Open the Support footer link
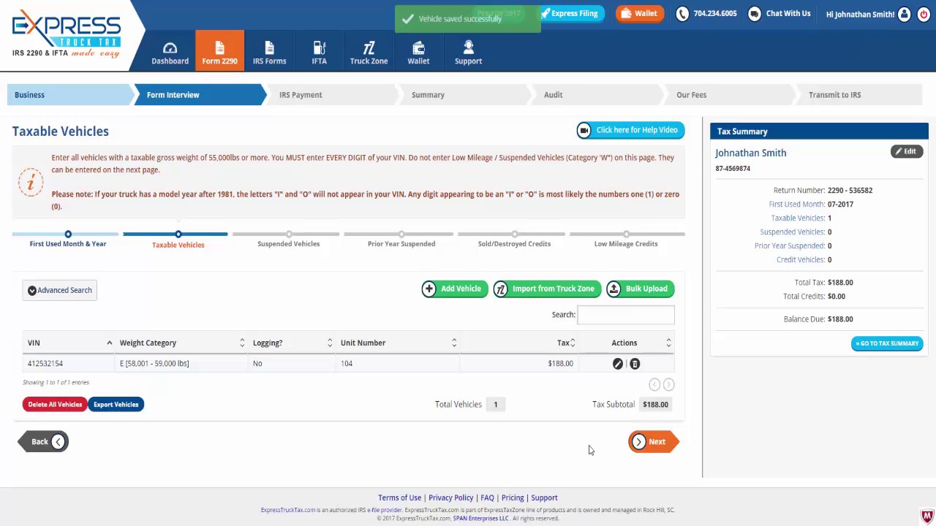Viewport: 936px width, 526px height. tap(544, 498)
